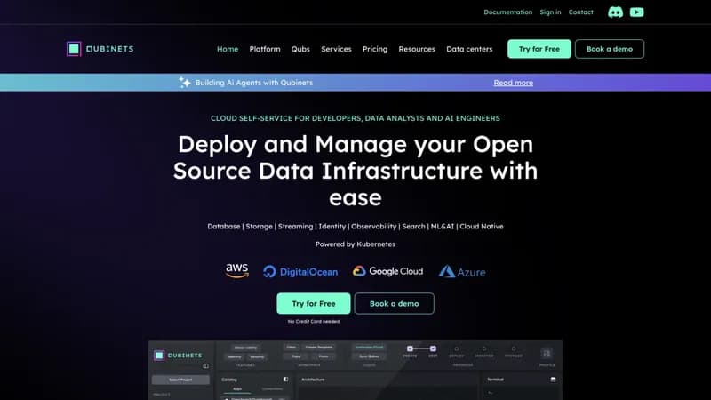Open the Platform nav item
Image resolution: width=711 pixels, height=400 pixels.
[265, 49]
